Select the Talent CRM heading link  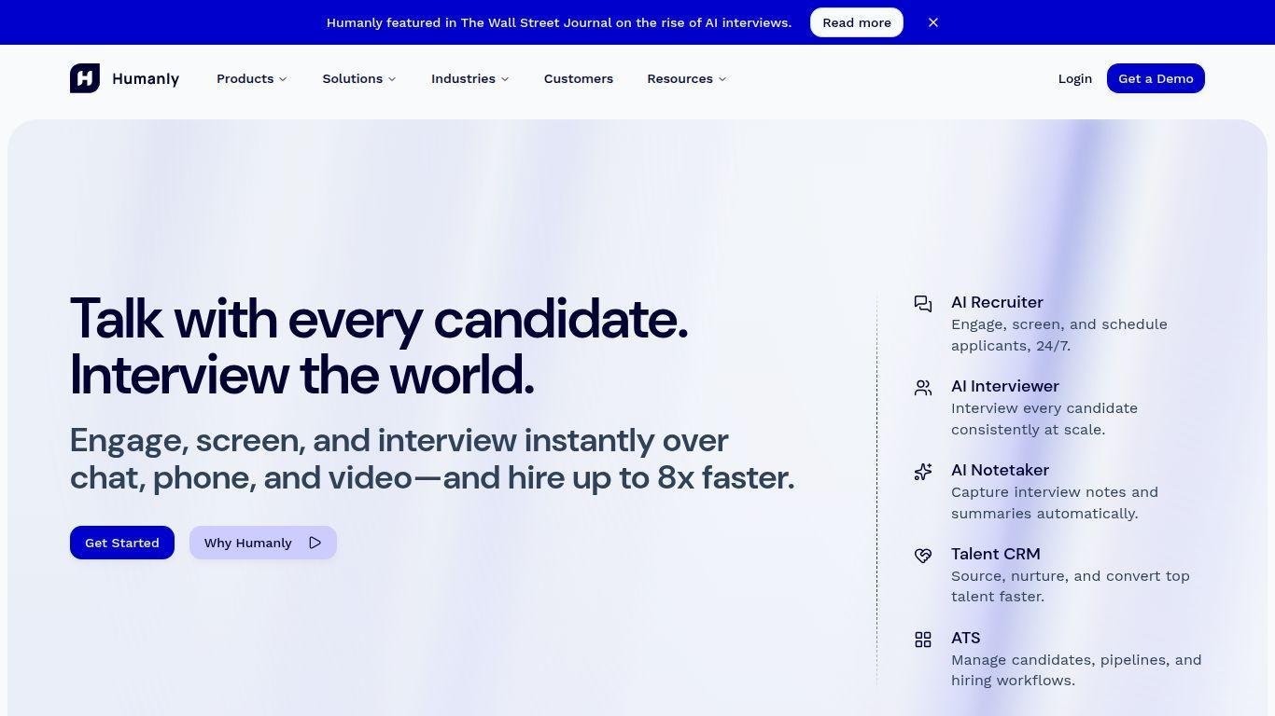pos(995,554)
